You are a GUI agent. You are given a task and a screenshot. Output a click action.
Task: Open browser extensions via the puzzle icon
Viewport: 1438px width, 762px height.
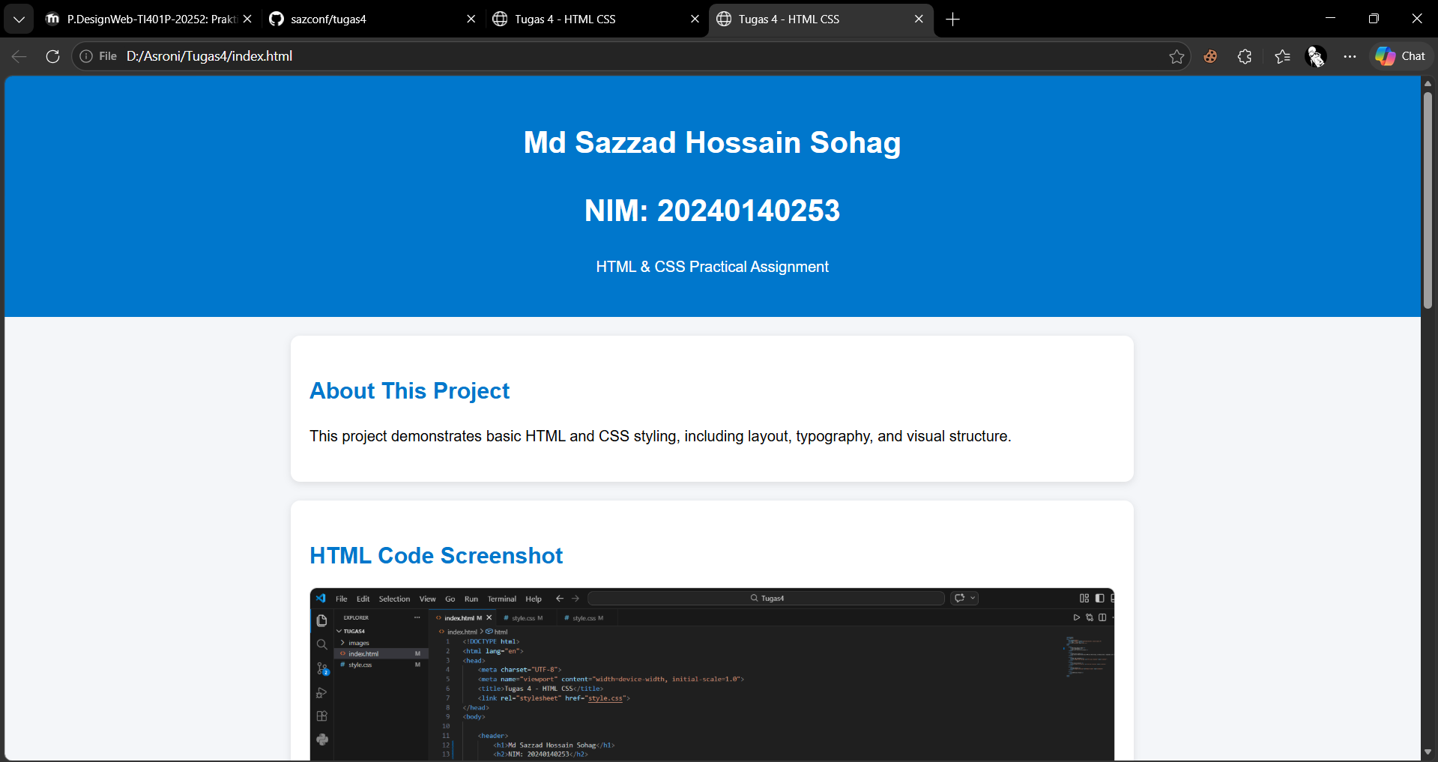tap(1245, 56)
